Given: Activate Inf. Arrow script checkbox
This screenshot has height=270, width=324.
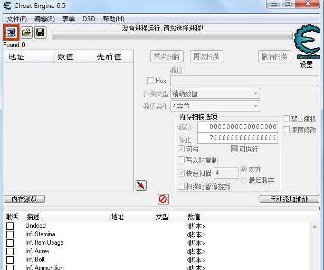Looking at the screenshot, I should point(10,252).
